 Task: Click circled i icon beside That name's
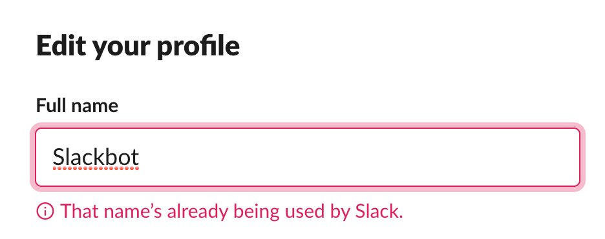45,211
